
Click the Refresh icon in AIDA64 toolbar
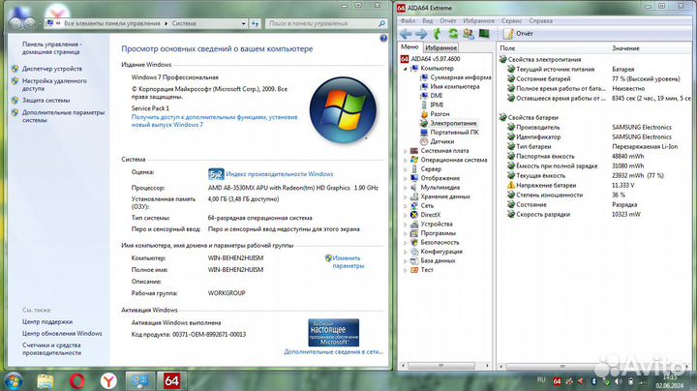(451, 33)
